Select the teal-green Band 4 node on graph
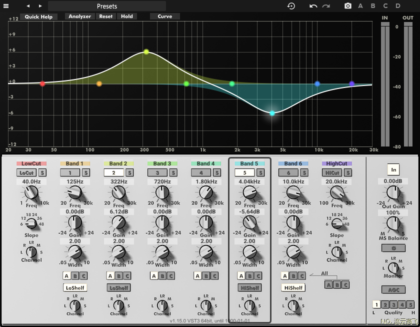This screenshot has width=420, height=327. pyautogui.click(x=232, y=84)
